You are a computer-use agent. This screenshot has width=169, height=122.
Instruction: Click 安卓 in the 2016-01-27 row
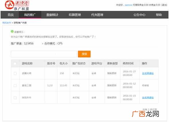pos(94,73)
